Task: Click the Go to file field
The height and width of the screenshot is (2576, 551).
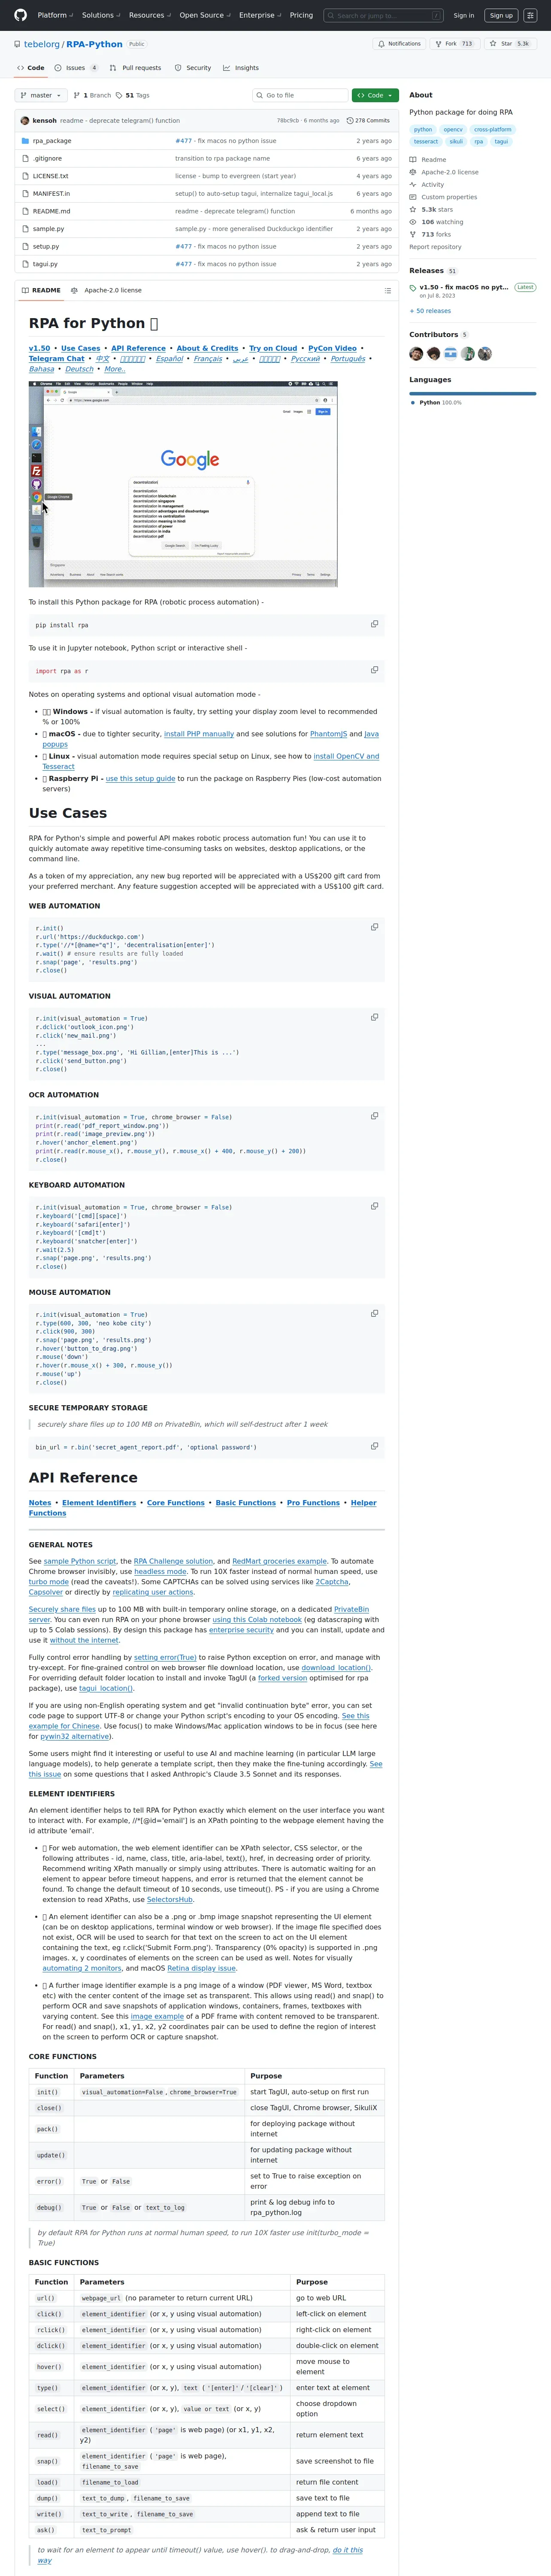Action: click(x=301, y=95)
